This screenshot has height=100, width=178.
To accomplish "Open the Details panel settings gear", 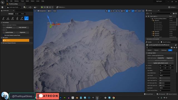I will click(x=176, y=47).
